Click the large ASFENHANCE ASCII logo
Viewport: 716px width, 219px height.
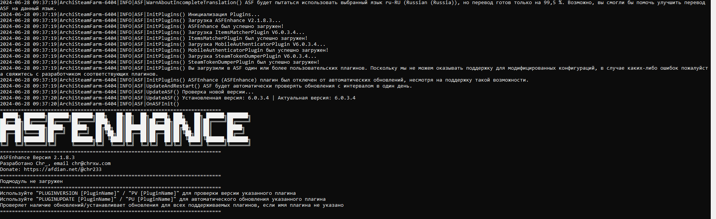[x=125, y=129]
